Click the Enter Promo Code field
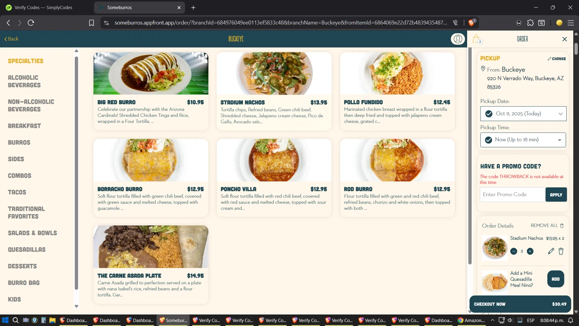The image size is (579, 326). [x=513, y=195]
